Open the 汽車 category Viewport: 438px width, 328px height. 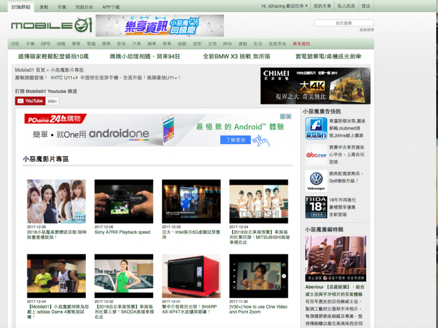[137, 44]
